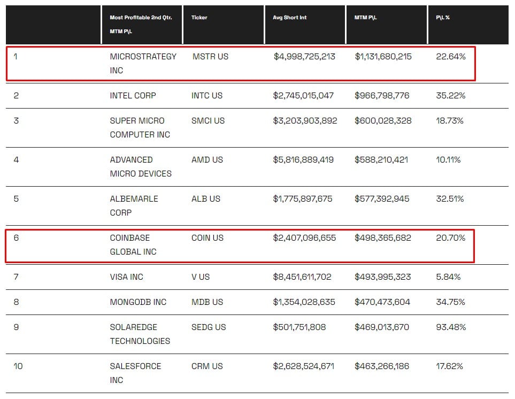Select the CRM US ticker cell
This screenshot has height=399, width=515.
[x=207, y=366]
